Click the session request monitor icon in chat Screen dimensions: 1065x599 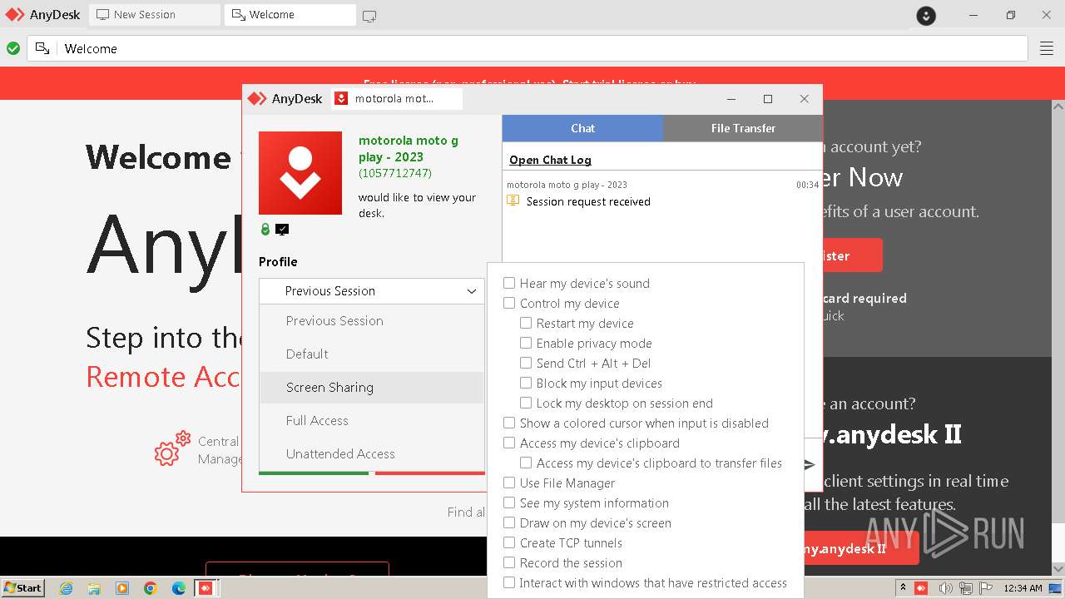tap(513, 200)
